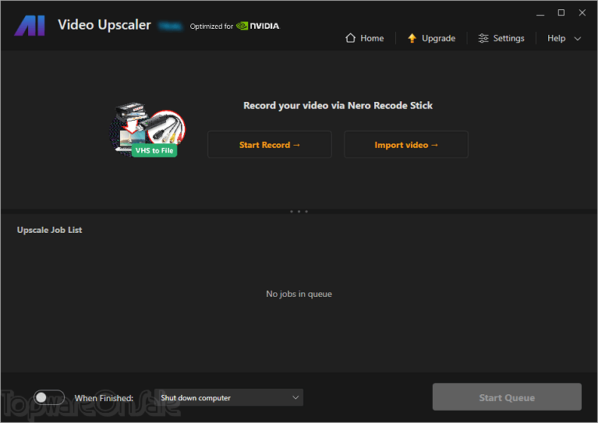Click the Settings sliders icon
Image resolution: width=598 pixels, height=423 pixels.
483,38
